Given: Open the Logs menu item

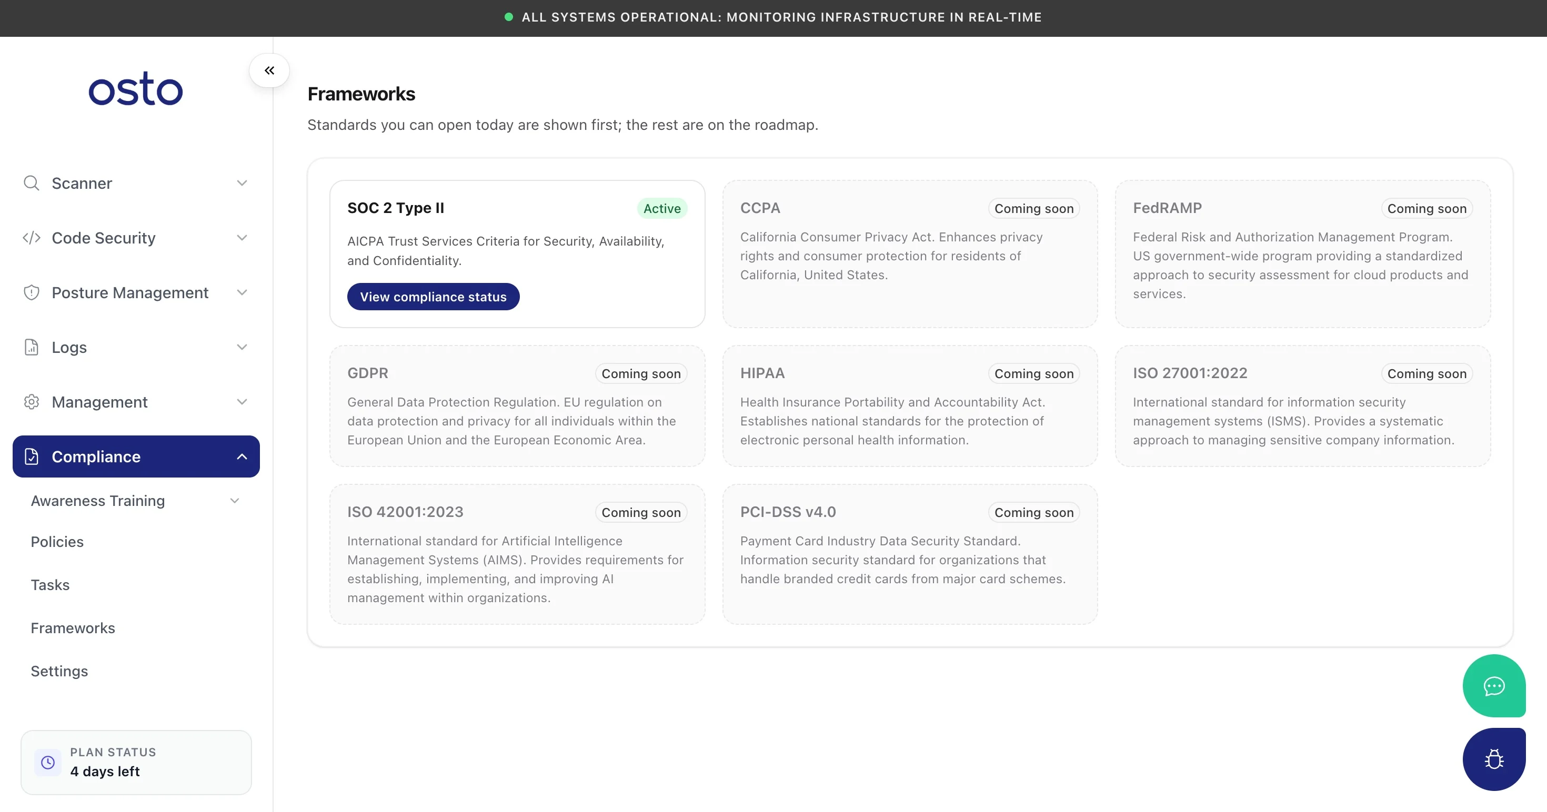Looking at the screenshot, I should point(136,347).
